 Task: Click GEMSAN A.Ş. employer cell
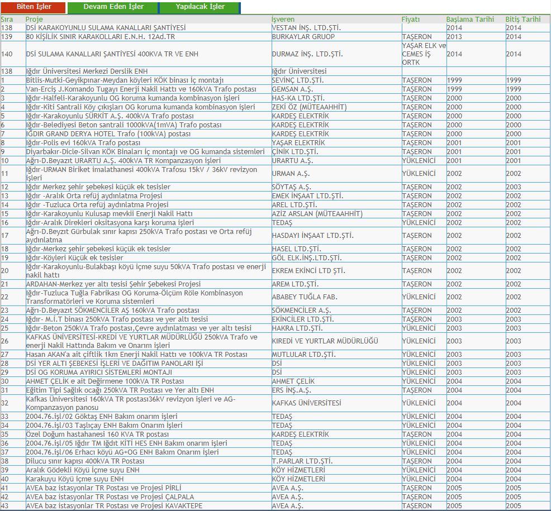pos(336,89)
